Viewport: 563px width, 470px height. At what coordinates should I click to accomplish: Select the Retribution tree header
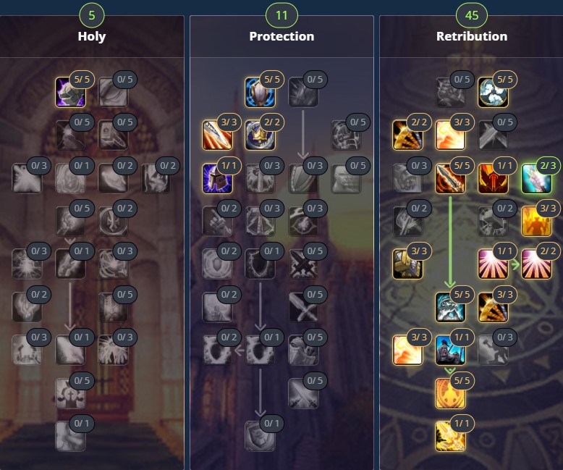[x=472, y=36]
